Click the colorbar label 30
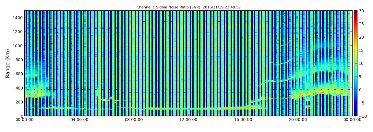Viewport: 373px width, 132px height. (x=361, y=11)
